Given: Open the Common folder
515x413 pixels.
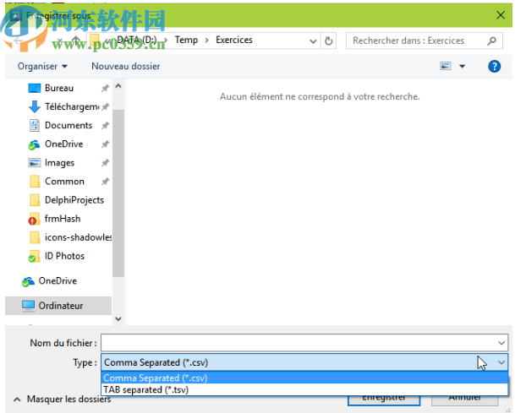Looking at the screenshot, I should [64, 182].
